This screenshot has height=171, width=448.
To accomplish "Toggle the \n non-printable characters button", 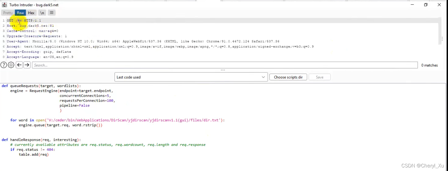I will (x=42, y=13).
